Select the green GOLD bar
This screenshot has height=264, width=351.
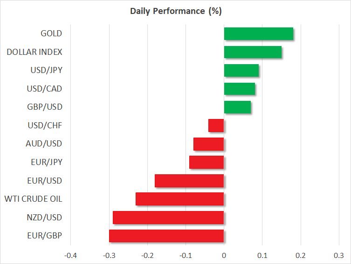click(x=259, y=34)
